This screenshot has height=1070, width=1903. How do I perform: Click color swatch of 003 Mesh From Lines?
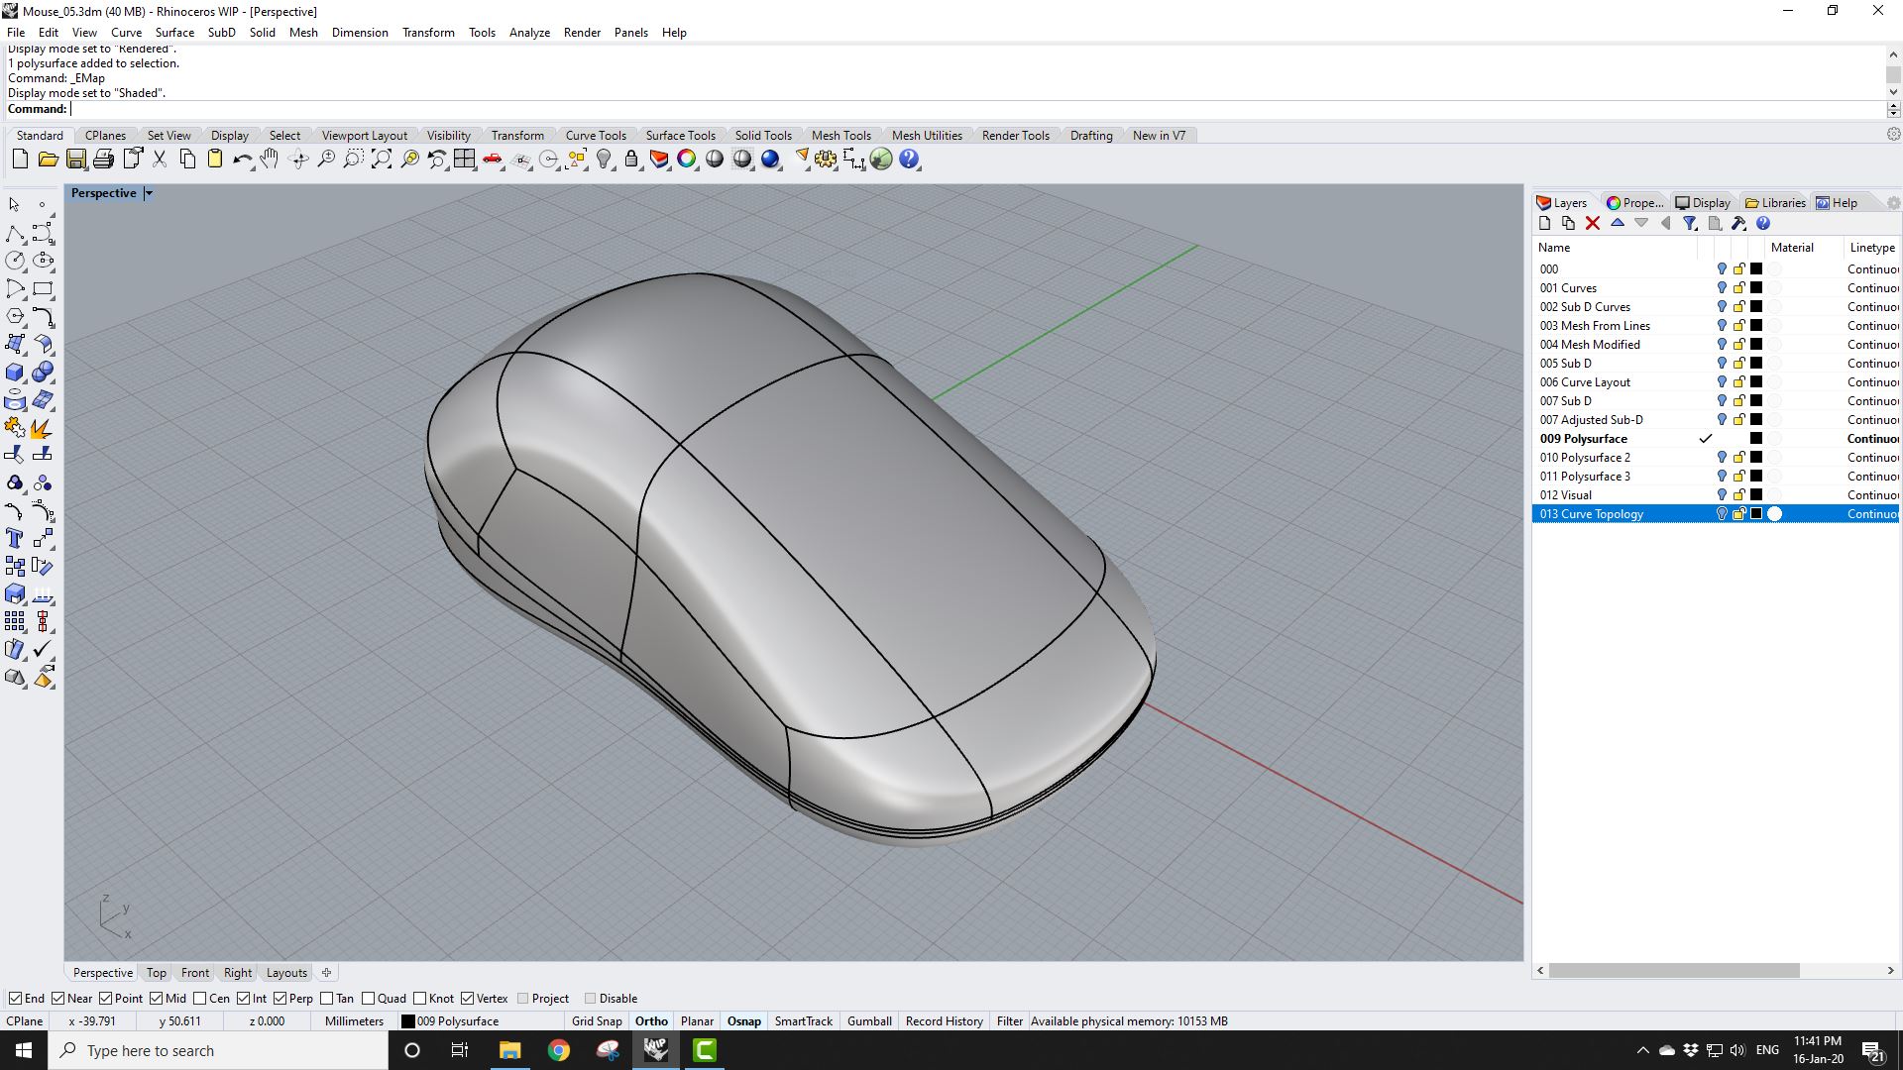click(x=1756, y=326)
